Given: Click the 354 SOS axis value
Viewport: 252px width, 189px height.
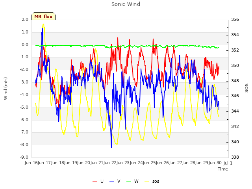Looking at the screenshot, I should [x=235, y=35].
